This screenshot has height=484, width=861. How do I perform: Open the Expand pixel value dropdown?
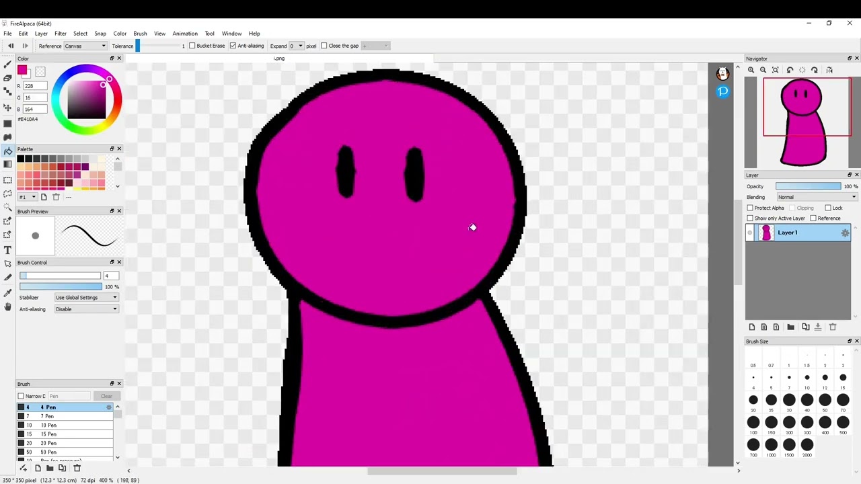296,46
